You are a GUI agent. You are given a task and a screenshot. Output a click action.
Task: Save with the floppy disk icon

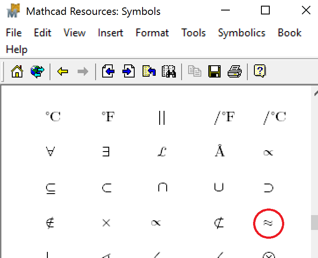[x=214, y=71]
